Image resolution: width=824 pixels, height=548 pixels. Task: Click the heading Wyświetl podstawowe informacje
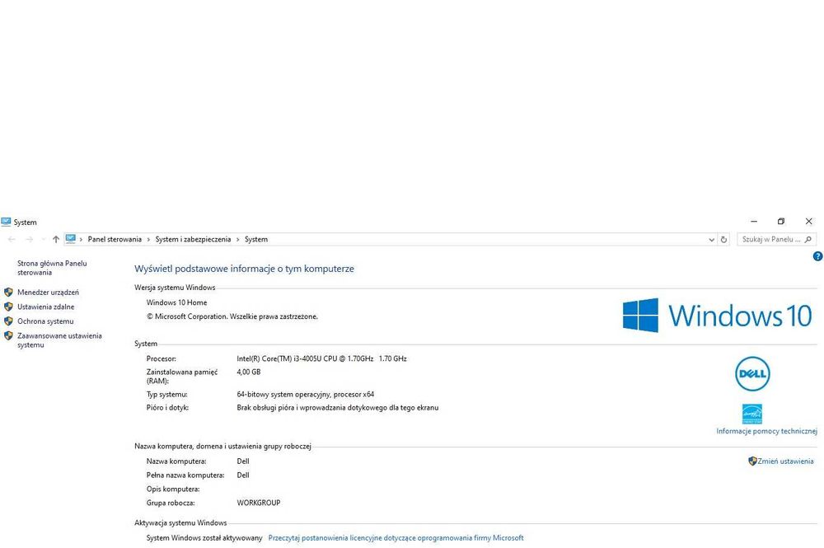coord(245,269)
